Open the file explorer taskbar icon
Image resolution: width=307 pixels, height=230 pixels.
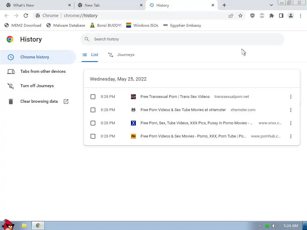(x=24, y=226)
